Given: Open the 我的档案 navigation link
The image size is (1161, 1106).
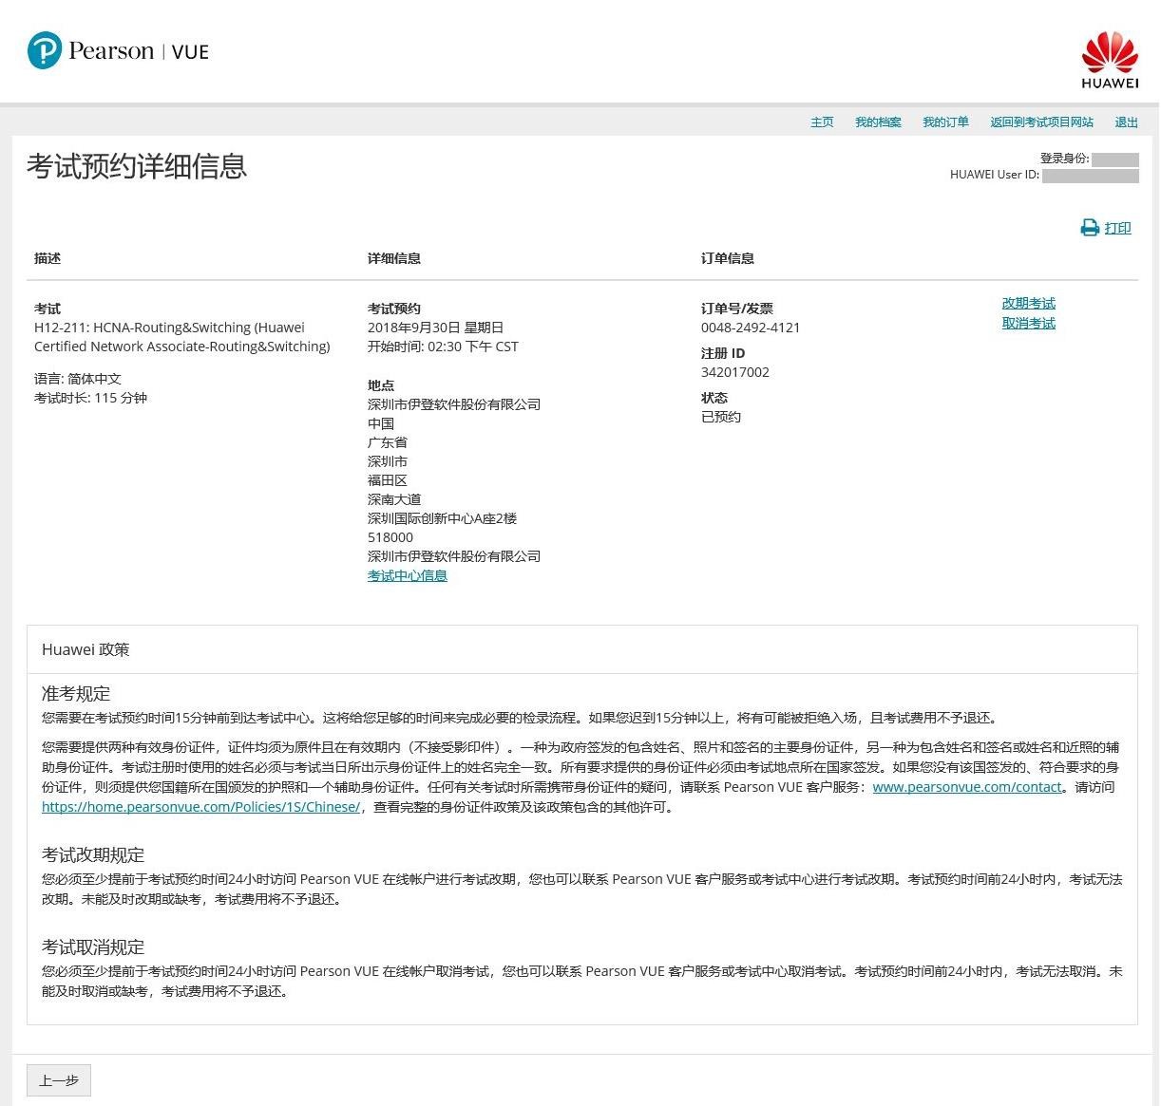Looking at the screenshot, I should pyautogui.click(x=878, y=122).
